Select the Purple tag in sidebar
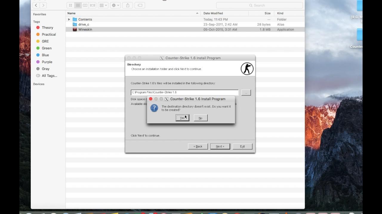382x214 pixels. coord(44,62)
